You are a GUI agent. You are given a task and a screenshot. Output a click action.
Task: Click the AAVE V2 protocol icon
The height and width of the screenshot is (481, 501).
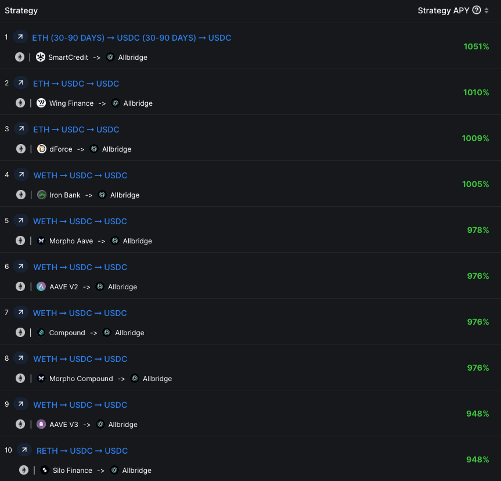[x=41, y=287]
